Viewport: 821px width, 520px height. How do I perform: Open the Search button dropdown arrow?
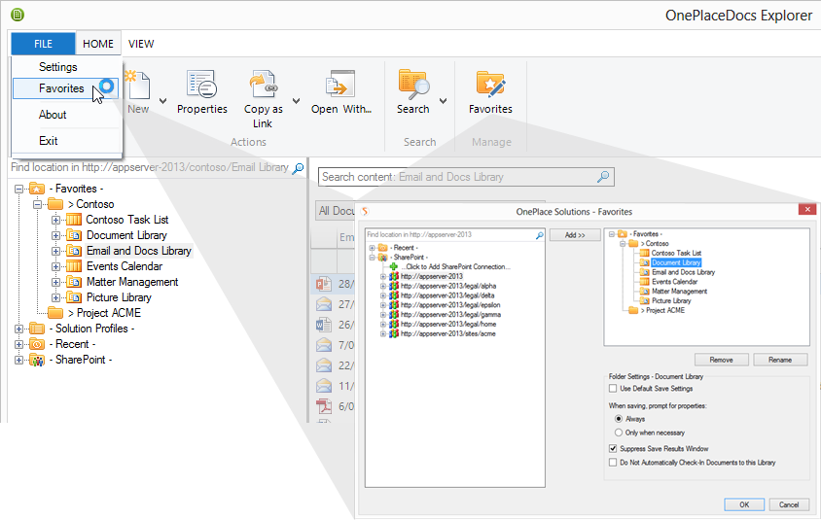[x=444, y=100]
